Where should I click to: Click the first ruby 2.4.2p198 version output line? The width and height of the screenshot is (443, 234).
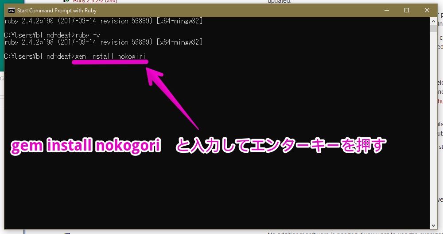coord(103,21)
